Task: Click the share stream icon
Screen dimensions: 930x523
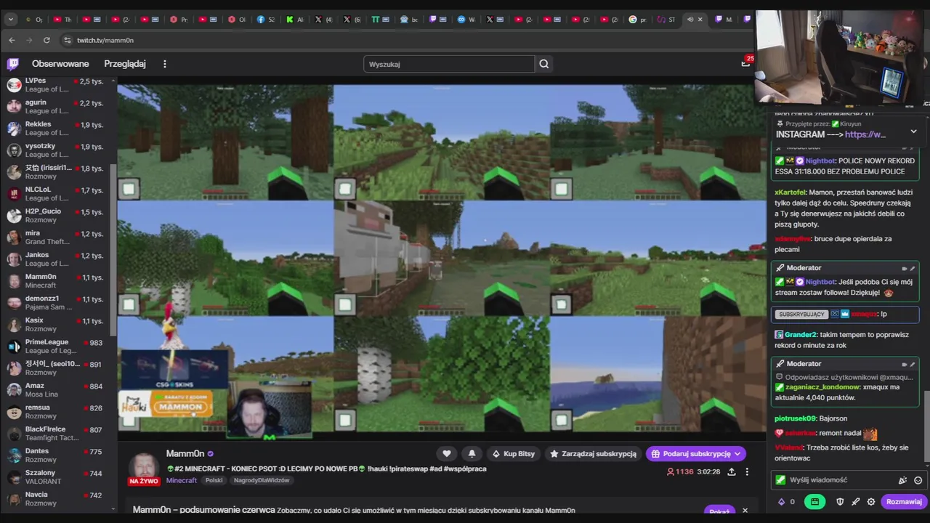Action: click(x=731, y=471)
